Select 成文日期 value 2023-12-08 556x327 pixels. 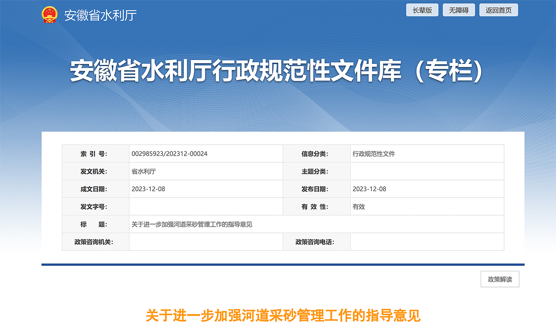tap(148, 189)
